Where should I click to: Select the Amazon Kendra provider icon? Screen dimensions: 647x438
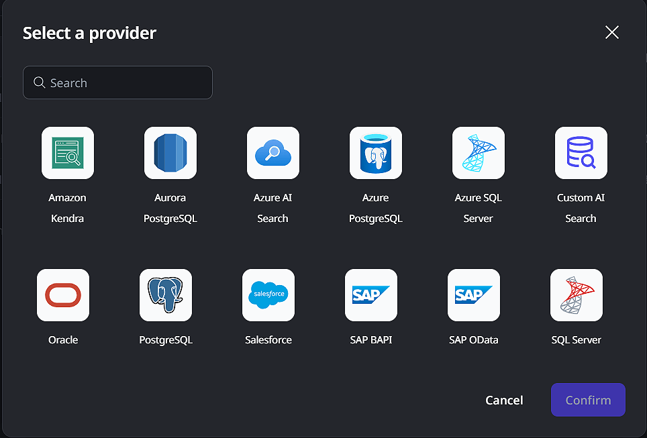click(68, 153)
